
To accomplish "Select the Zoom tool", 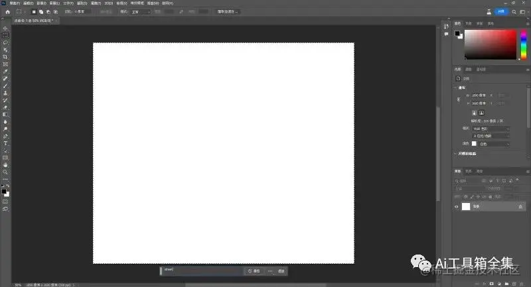I will coord(5,172).
